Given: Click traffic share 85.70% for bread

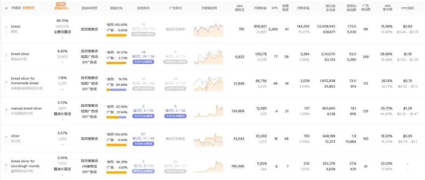Looking at the screenshot, I should pyautogui.click(x=62, y=20).
